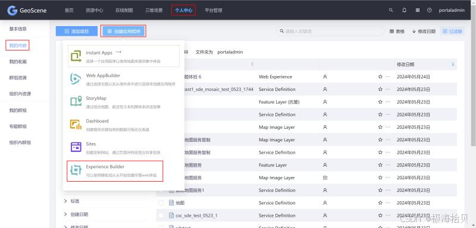
Task: Star the Feature Layer (托管) item
Action: coord(380,102)
